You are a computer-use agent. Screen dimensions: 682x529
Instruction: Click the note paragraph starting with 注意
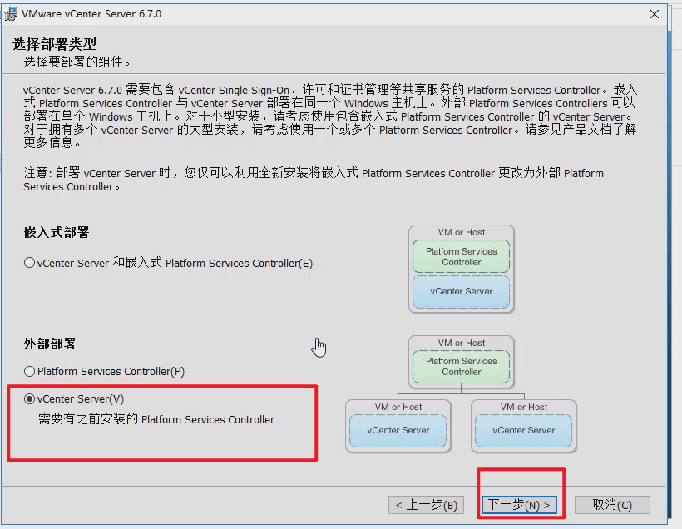coord(314,180)
